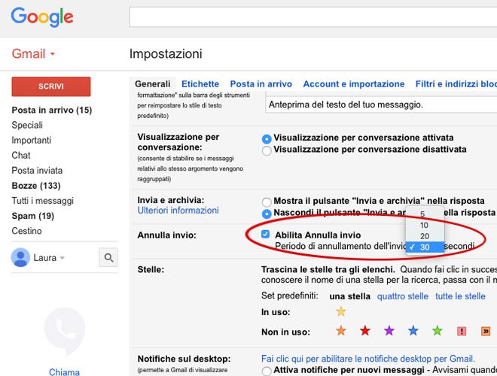Click the yellow star under In uso
The height and width of the screenshot is (376, 497).
tap(340, 311)
